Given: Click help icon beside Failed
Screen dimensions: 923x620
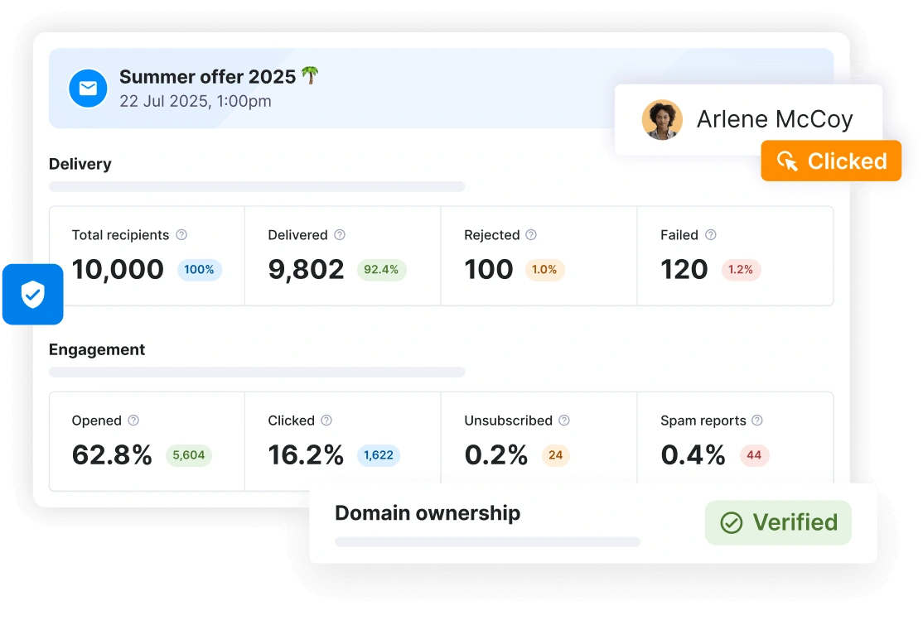Looking at the screenshot, I should point(710,235).
